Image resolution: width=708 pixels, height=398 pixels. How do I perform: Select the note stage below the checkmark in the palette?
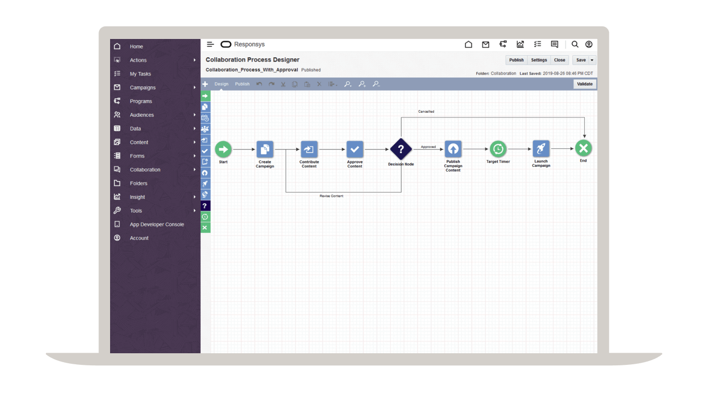pos(205,162)
